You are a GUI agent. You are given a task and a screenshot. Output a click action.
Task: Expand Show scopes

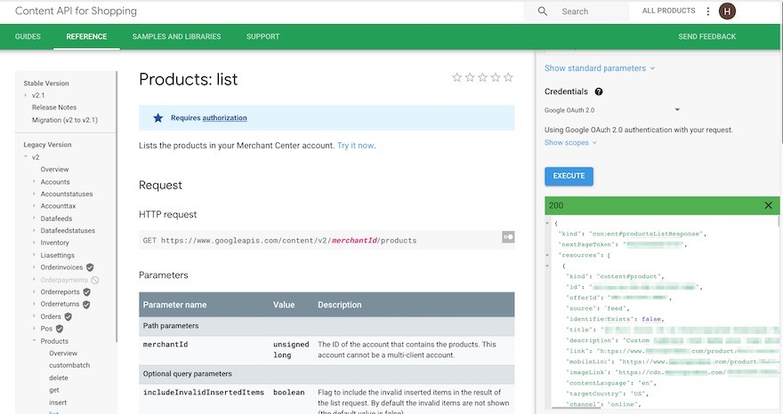click(x=570, y=143)
